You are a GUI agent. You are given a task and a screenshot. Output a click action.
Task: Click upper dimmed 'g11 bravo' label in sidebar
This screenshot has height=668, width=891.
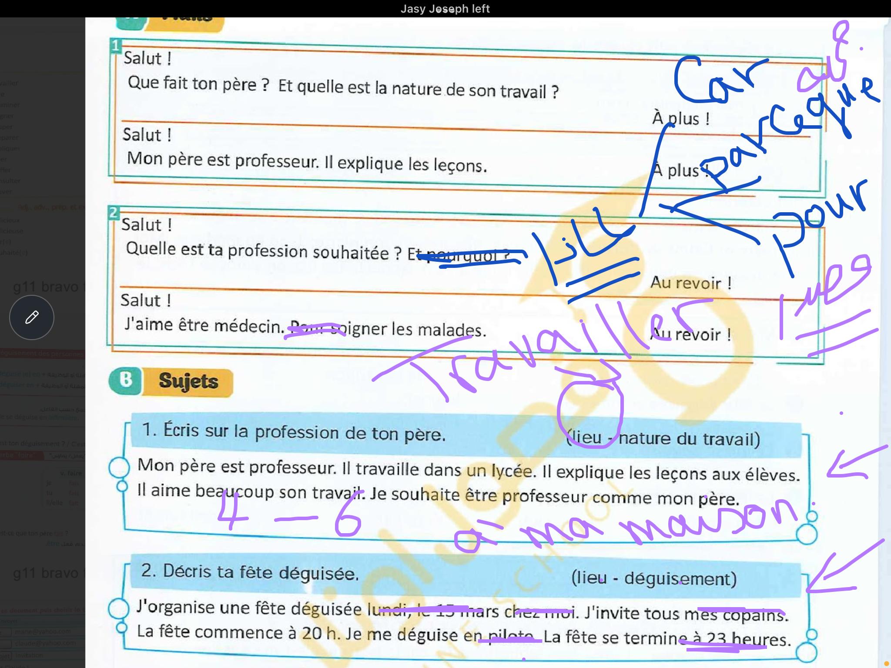coord(46,287)
